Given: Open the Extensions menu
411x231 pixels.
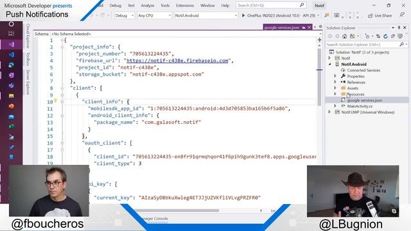Looking at the screenshot, I should [x=185, y=5].
